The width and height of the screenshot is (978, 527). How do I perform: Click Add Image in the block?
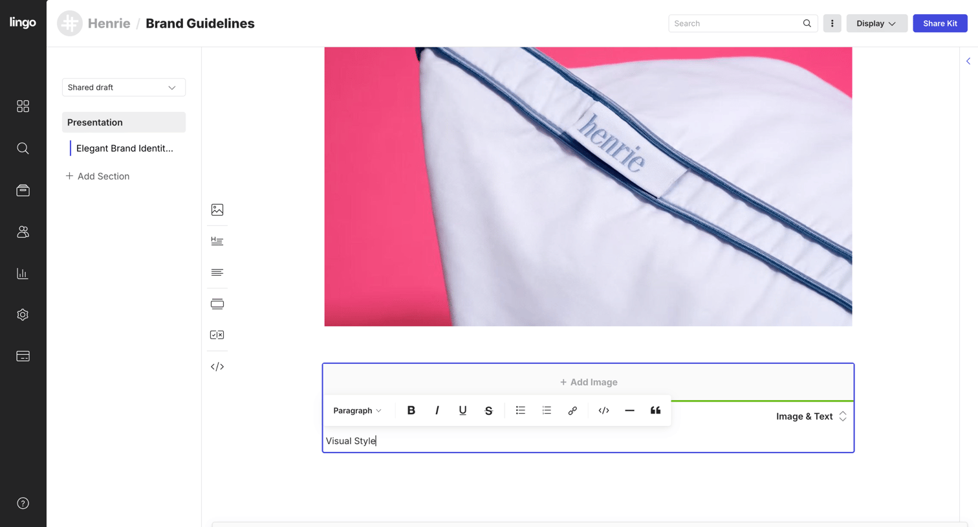click(x=589, y=382)
